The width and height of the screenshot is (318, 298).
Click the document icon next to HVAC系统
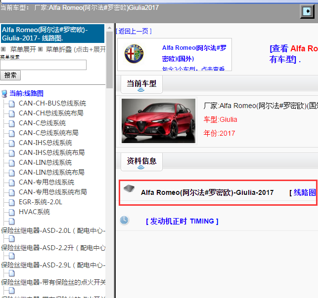[12, 212]
